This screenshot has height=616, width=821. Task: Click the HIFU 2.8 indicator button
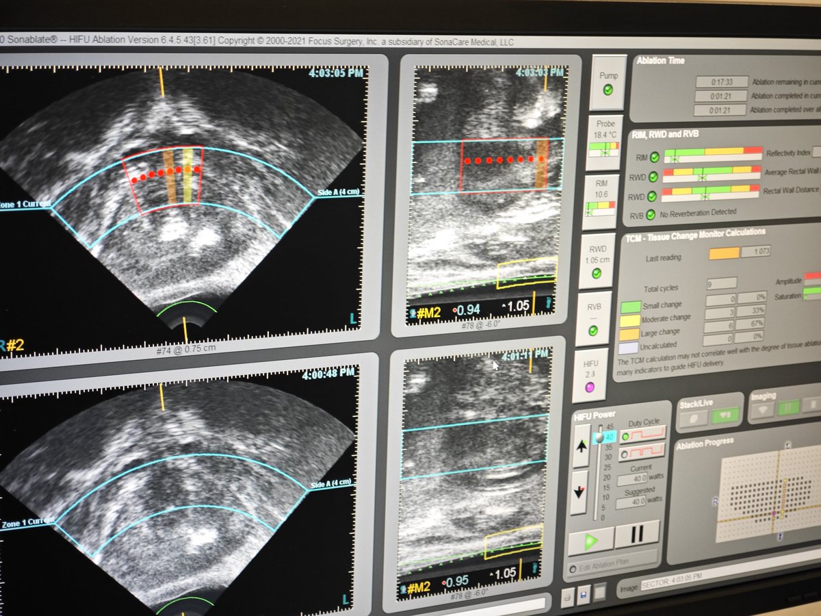click(590, 377)
